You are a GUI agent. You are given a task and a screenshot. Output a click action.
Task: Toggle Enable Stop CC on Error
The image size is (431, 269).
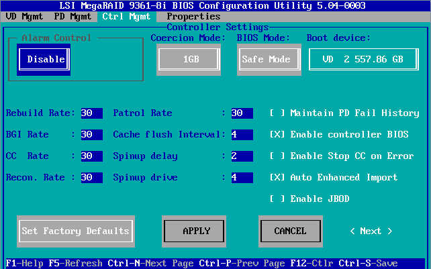pyautogui.click(x=277, y=156)
